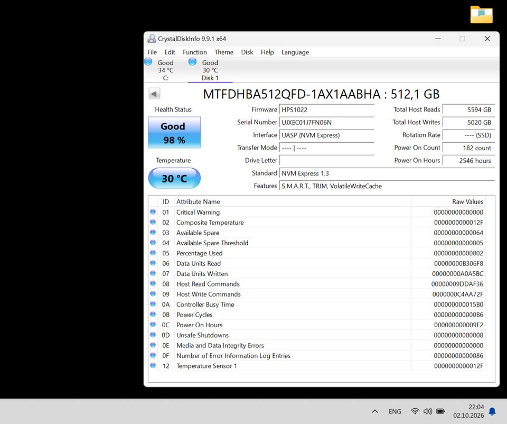Open the folder icon on the desktop

tap(482, 15)
